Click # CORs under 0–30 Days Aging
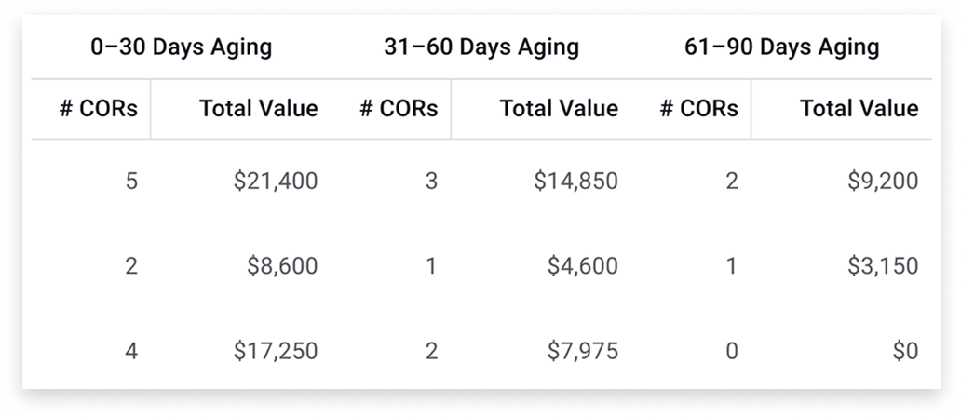 (x=99, y=108)
